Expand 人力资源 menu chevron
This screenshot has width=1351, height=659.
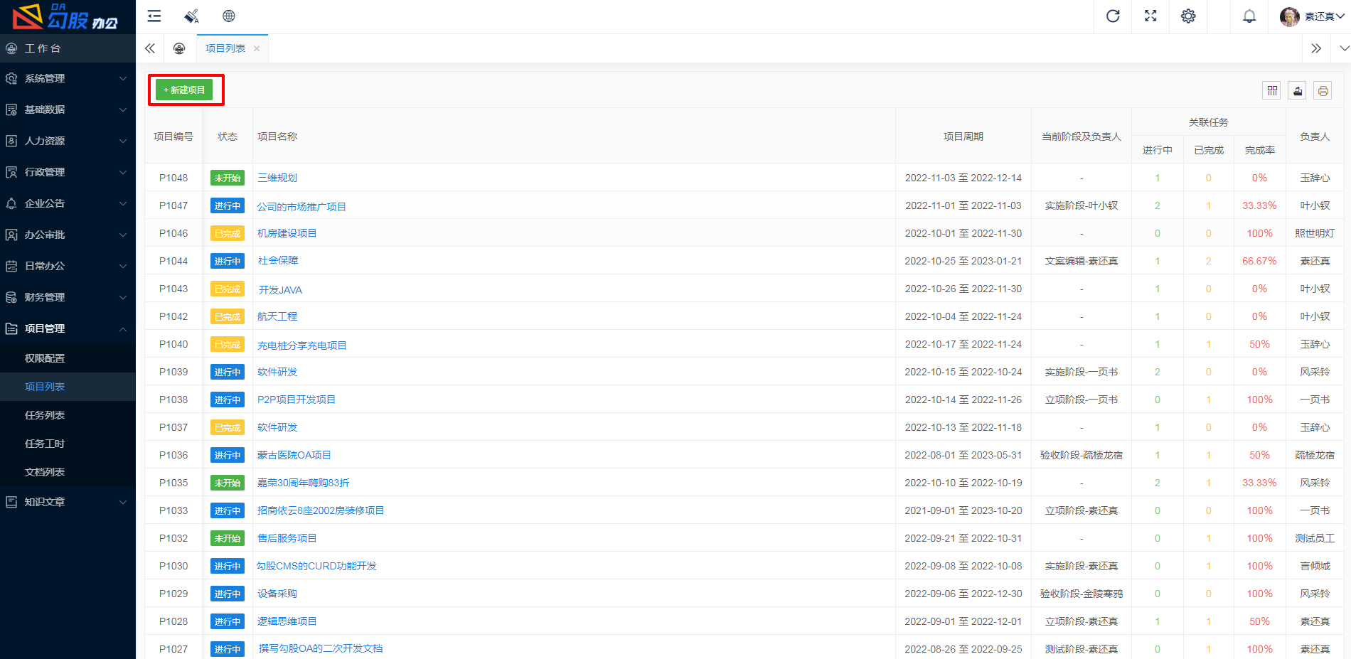pos(123,141)
